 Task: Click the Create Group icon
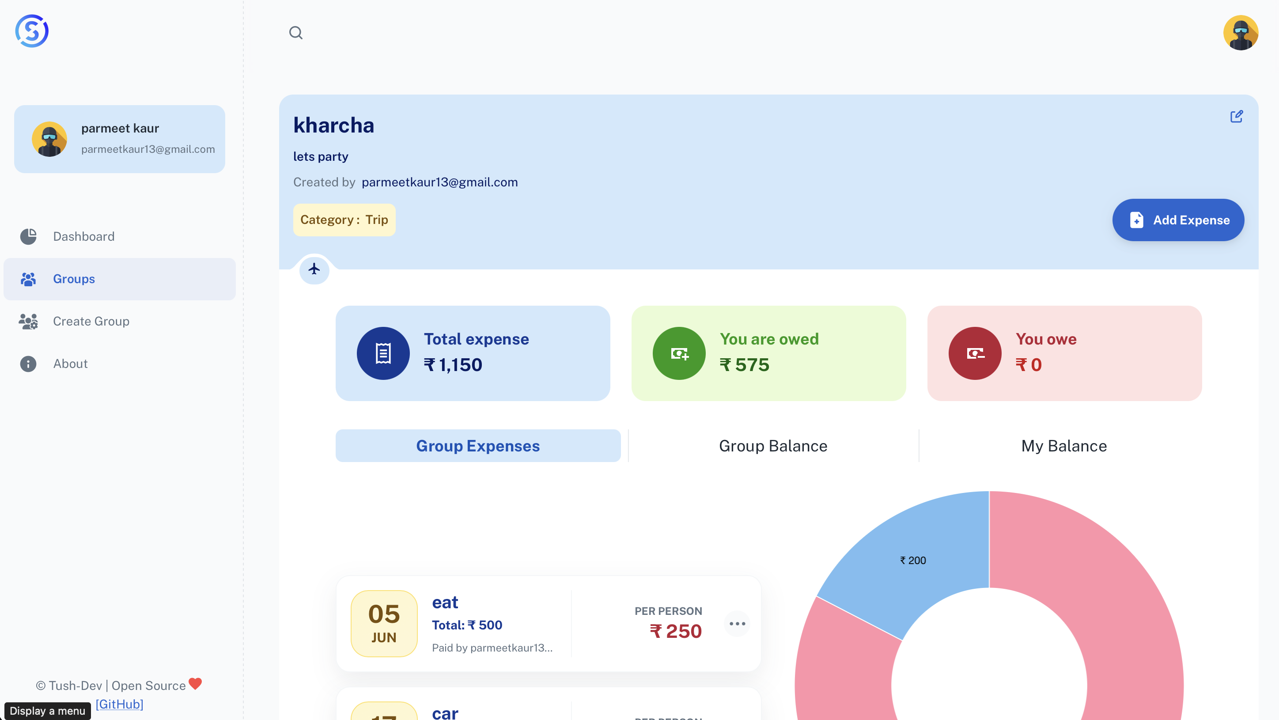(28, 321)
